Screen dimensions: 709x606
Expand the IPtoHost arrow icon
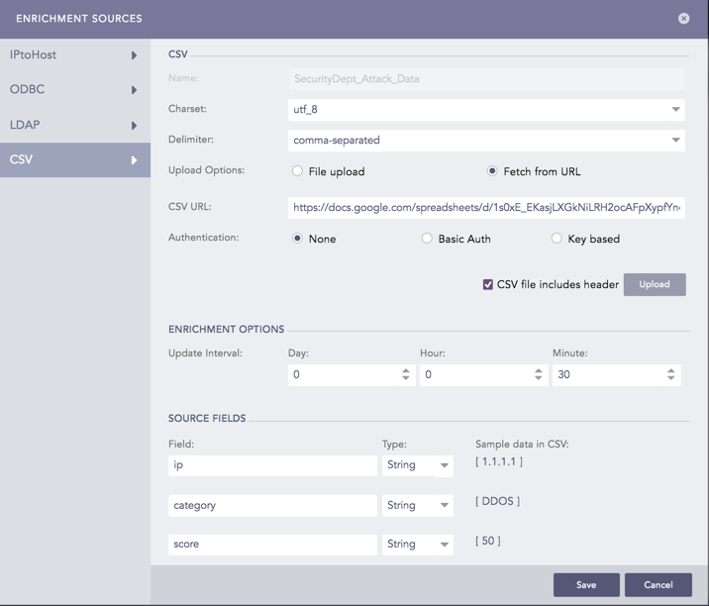(134, 55)
